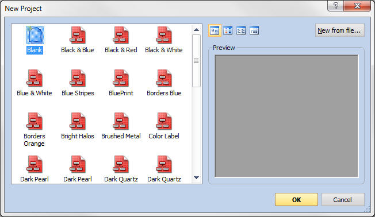Screen dimensions: 375x217
Task: Click the scroll down arrow of template list
Action: click(196, 177)
